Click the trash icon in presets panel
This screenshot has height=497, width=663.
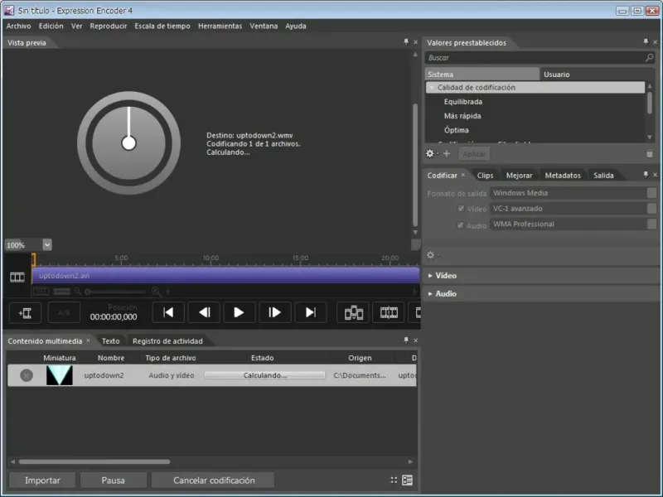click(649, 153)
